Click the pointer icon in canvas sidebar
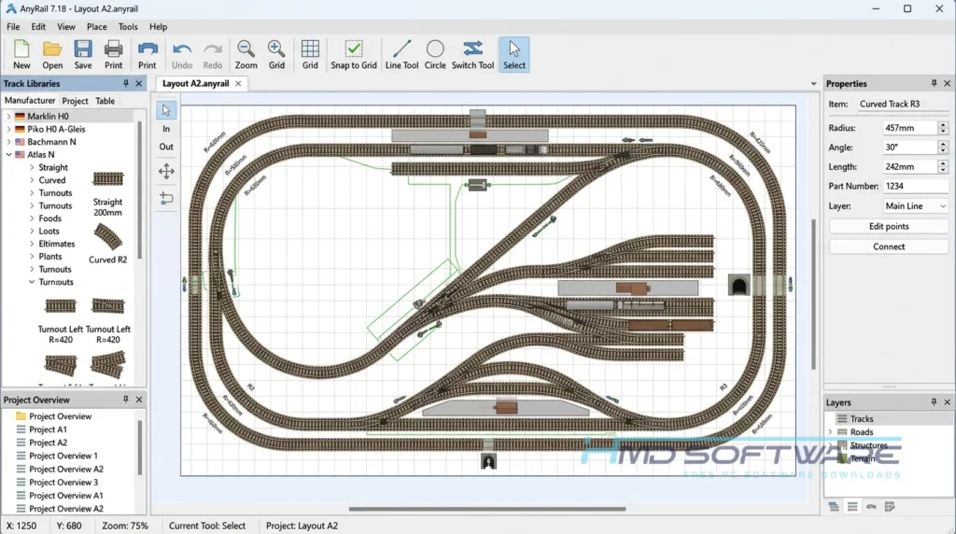Image resolution: width=956 pixels, height=534 pixels. pos(166,110)
